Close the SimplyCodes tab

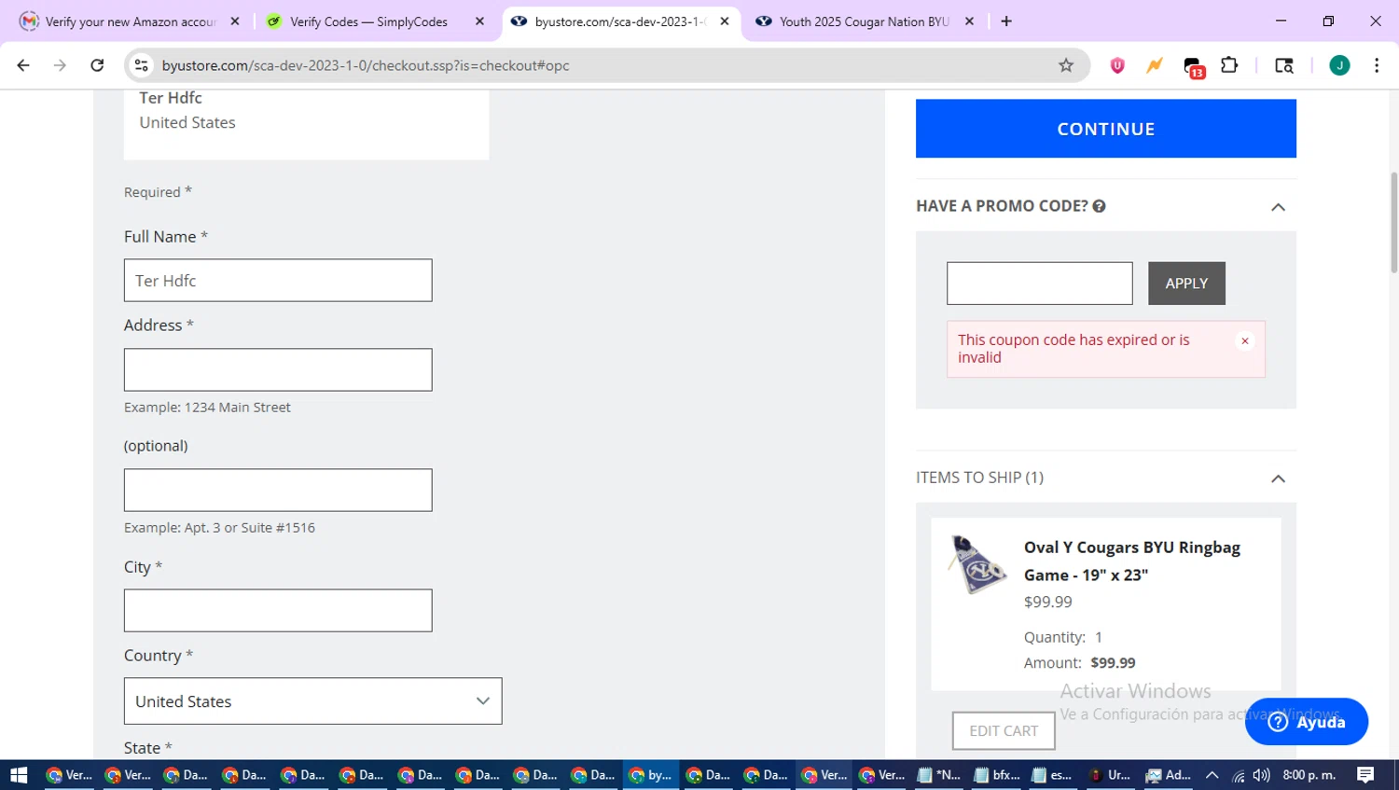479,21
